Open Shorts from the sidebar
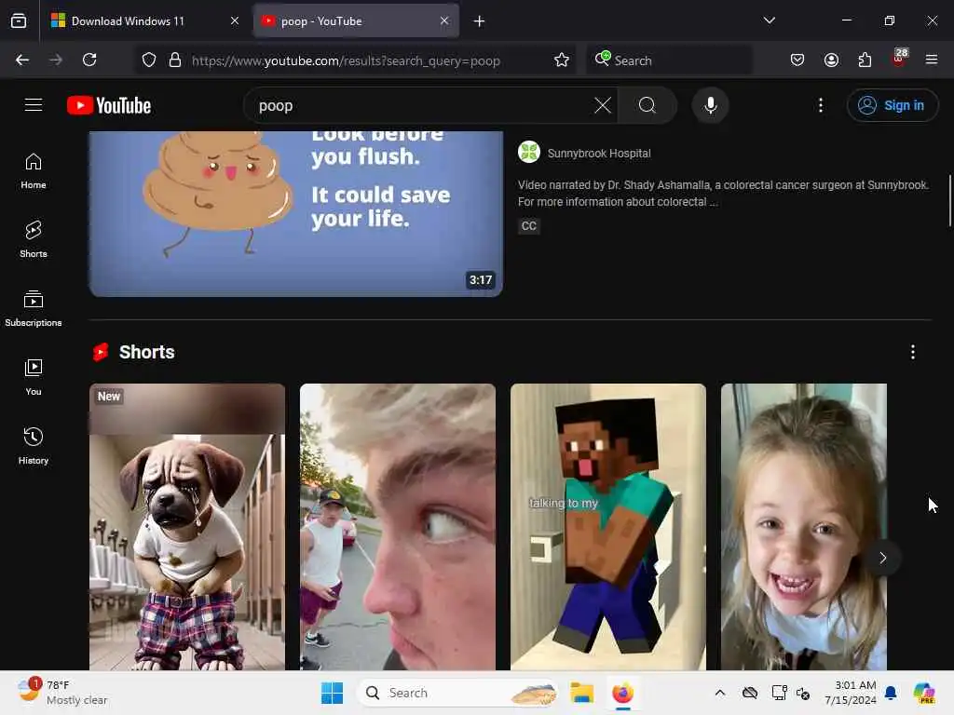This screenshot has width=954, height=715. tap(34, 239)
